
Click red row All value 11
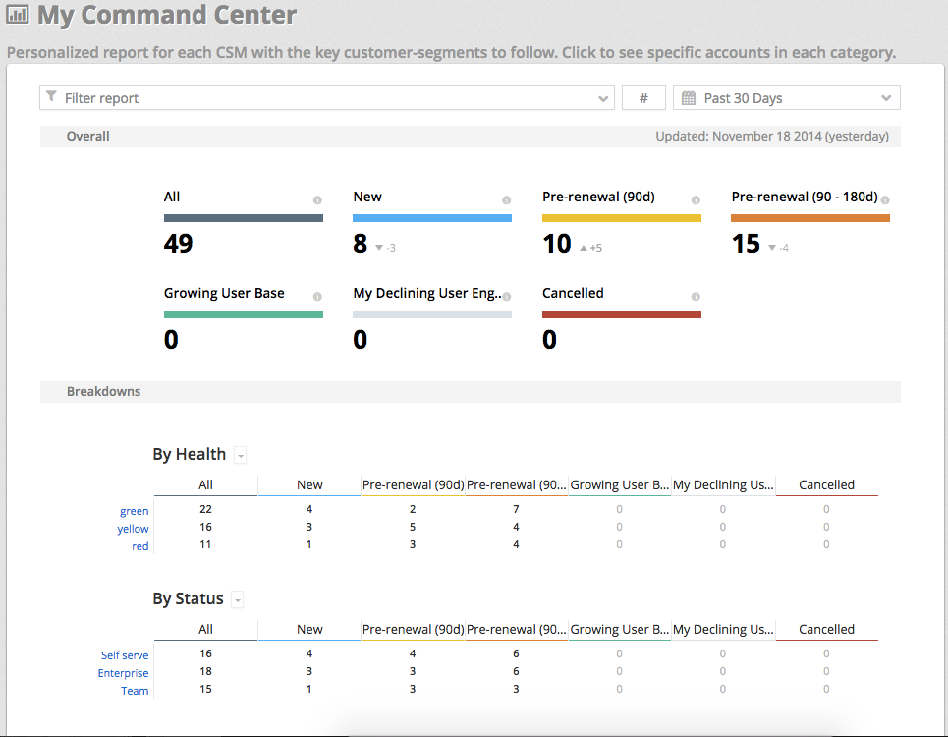[x=205, y=544]
